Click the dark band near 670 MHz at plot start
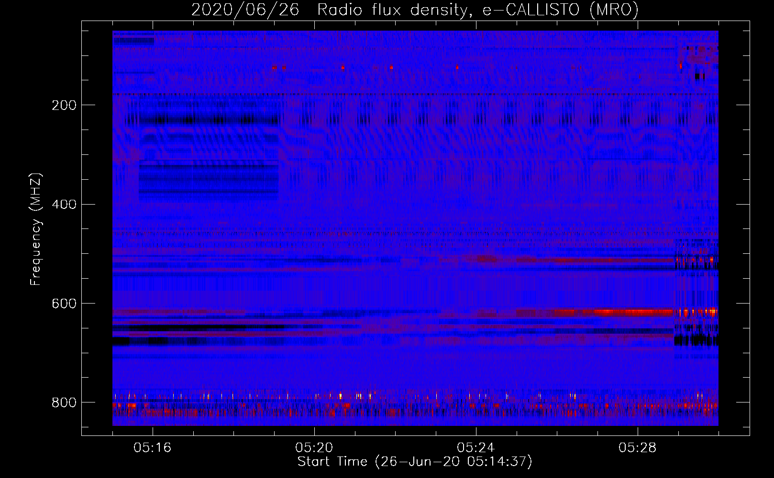Viewport: 774px width, 478px height. [121, 341]
